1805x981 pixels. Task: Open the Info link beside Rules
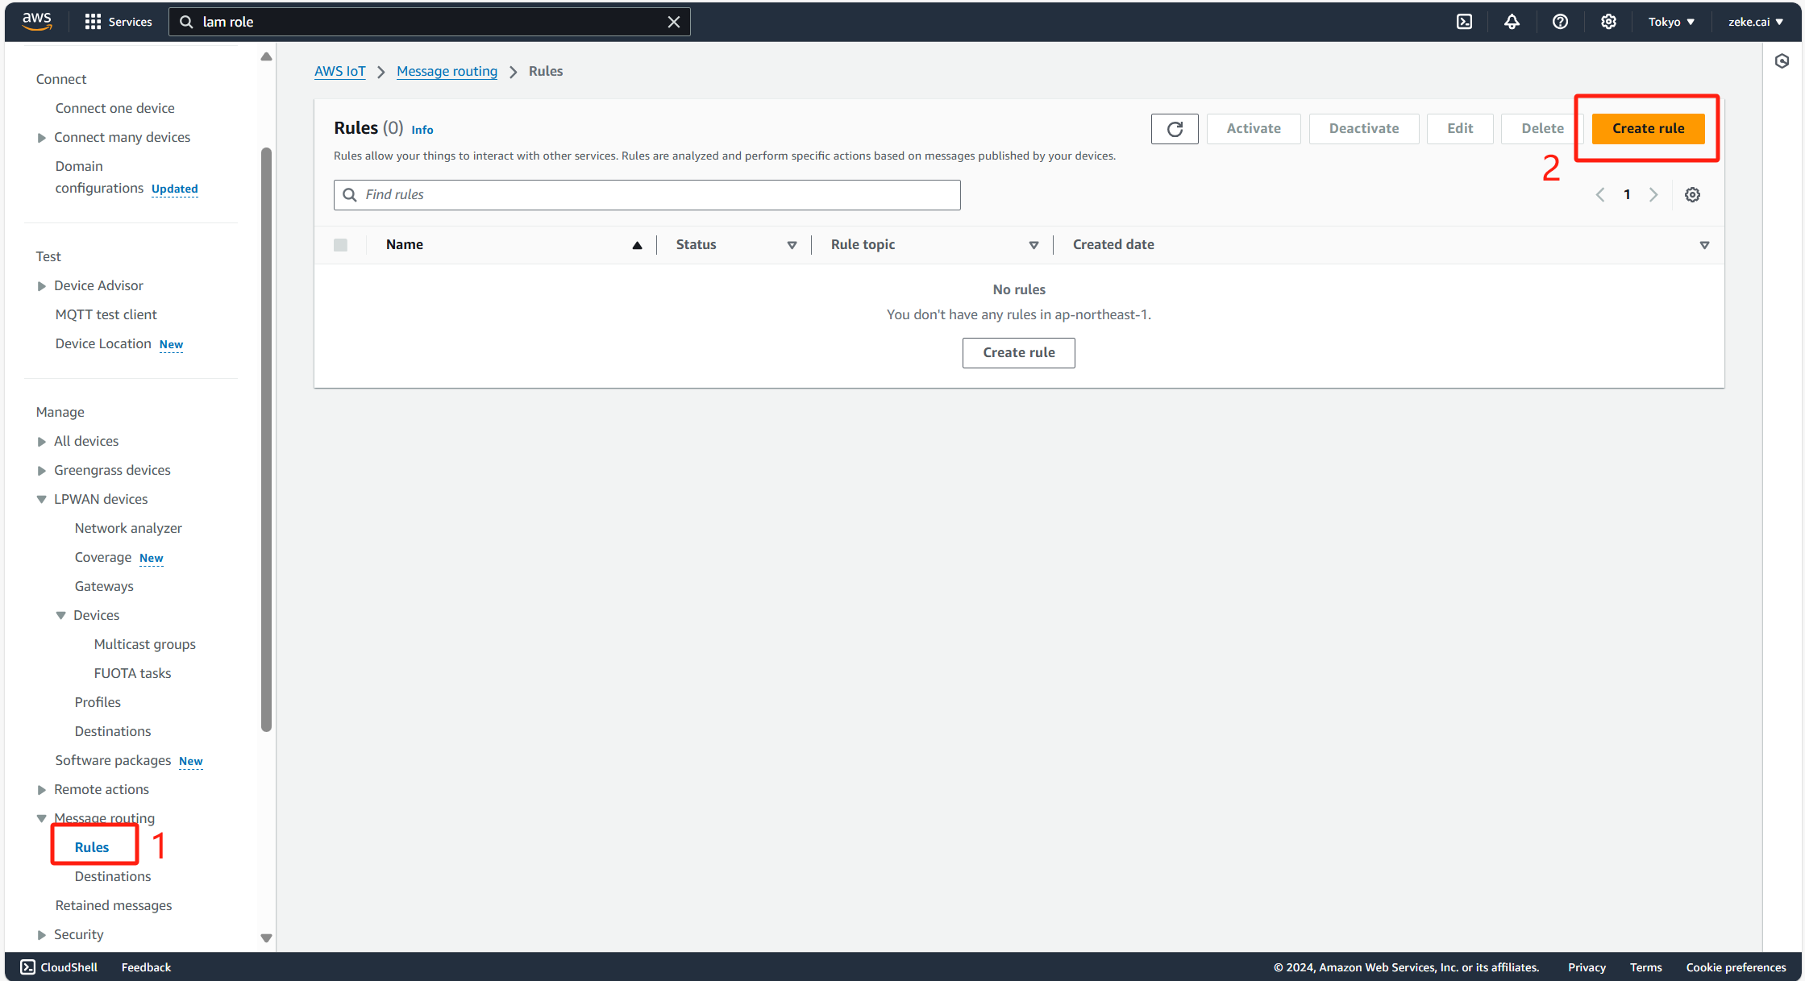(x=422, y=130)
